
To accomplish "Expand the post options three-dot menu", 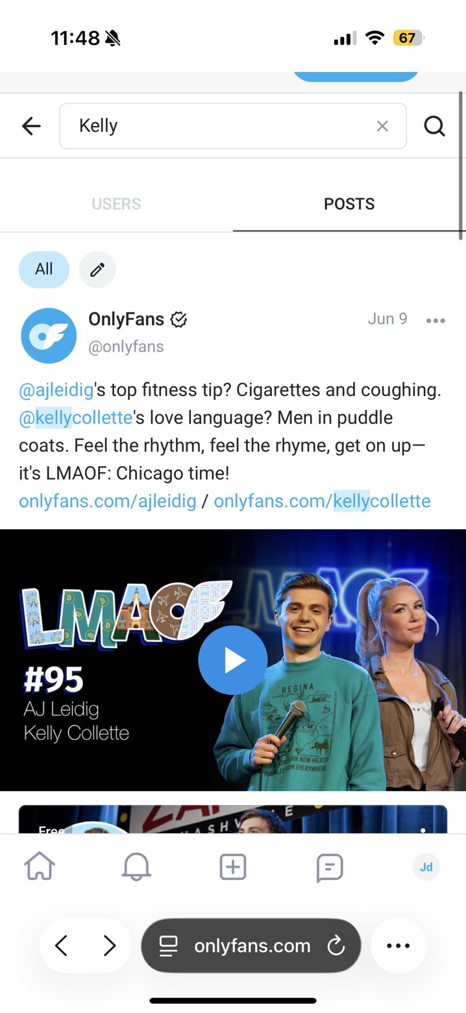I will pos(435,320).
